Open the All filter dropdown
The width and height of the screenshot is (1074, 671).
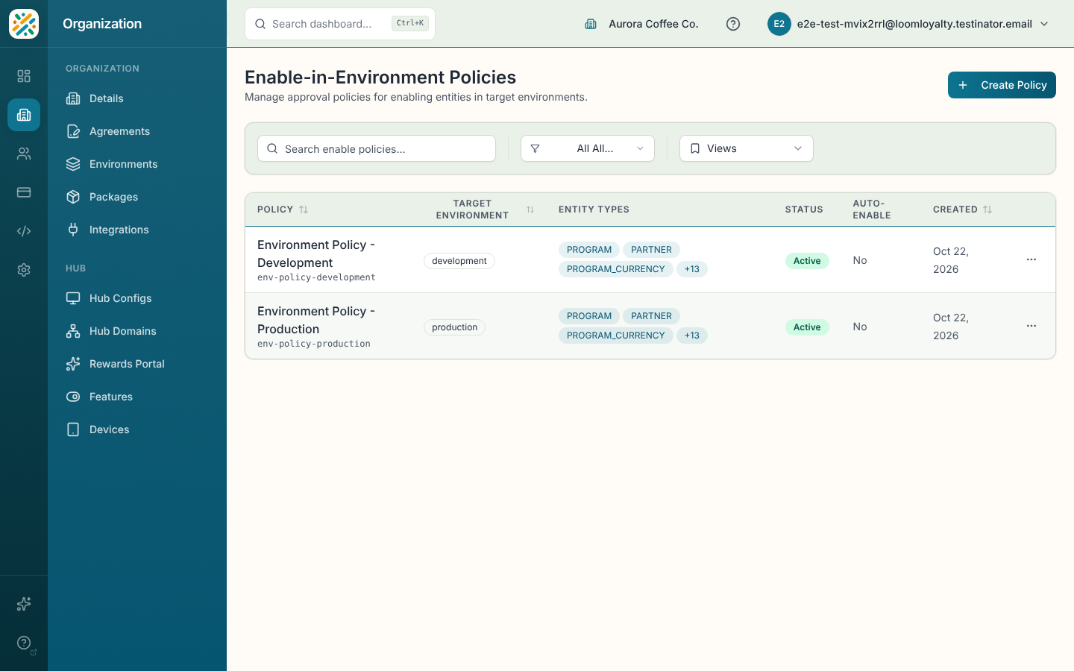tap(588, 148)
